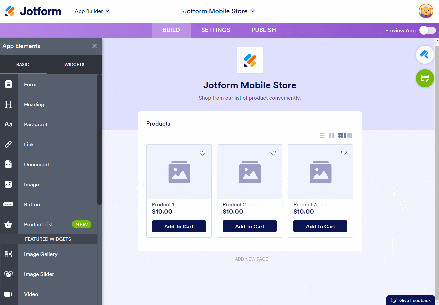
Task: Open the SETTINGS tab
Action: 216,30
